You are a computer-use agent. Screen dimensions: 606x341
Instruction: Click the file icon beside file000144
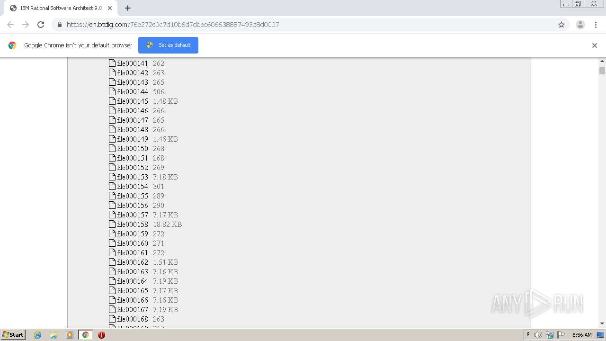pyautogui.click(x=112, y=91)
